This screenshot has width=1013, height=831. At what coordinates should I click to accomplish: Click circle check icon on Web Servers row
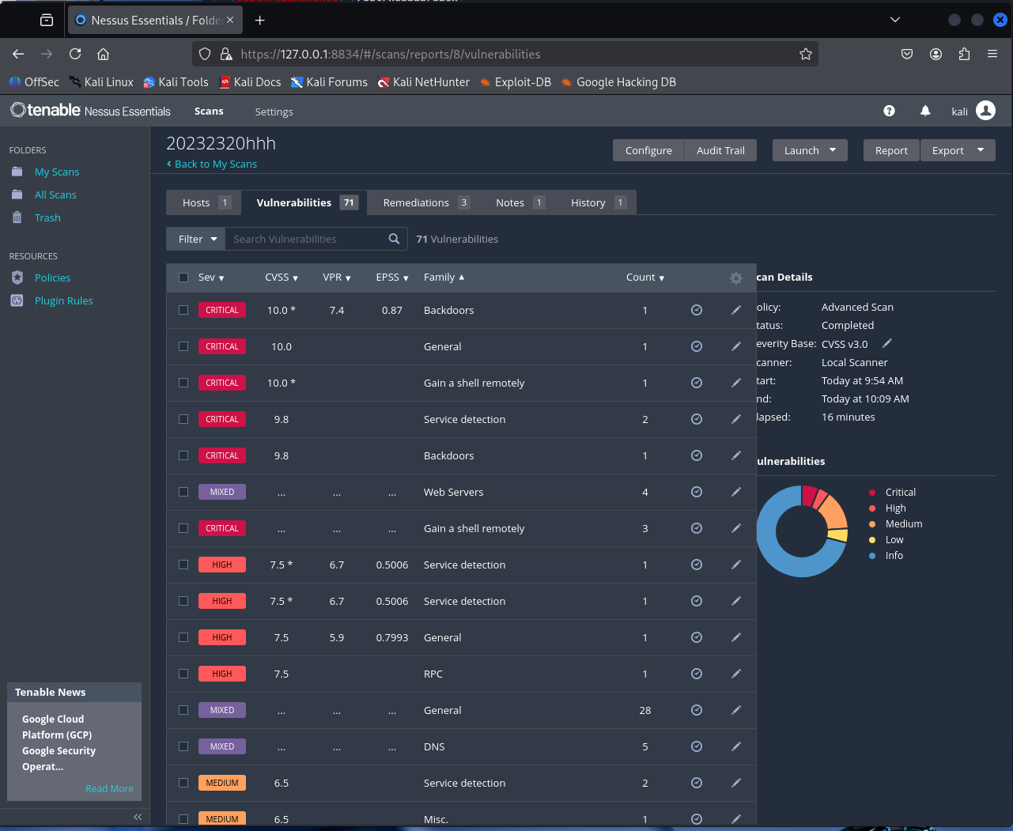pyautogui.click(x=697, y=492)
